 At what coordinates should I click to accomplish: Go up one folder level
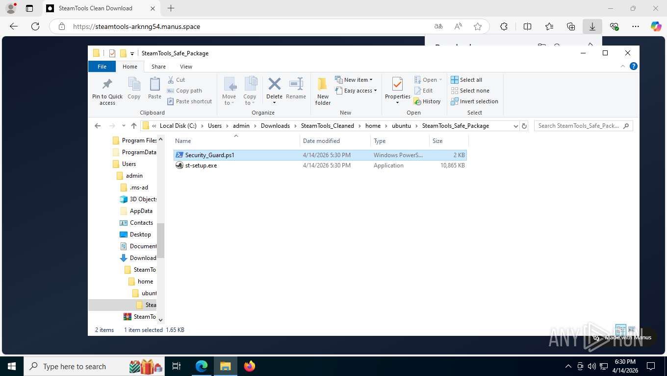(133, 126)
